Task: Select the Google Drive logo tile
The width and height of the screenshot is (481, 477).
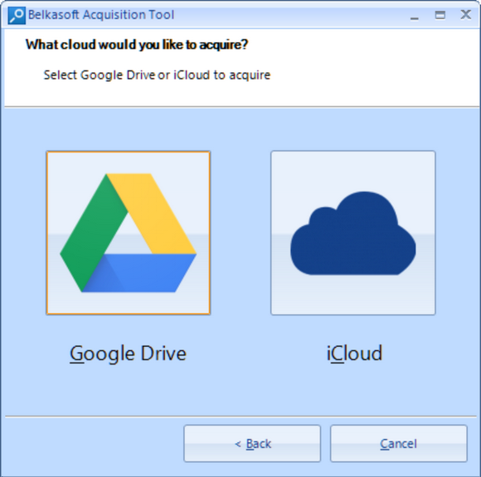Action: (x=129, y=233)
